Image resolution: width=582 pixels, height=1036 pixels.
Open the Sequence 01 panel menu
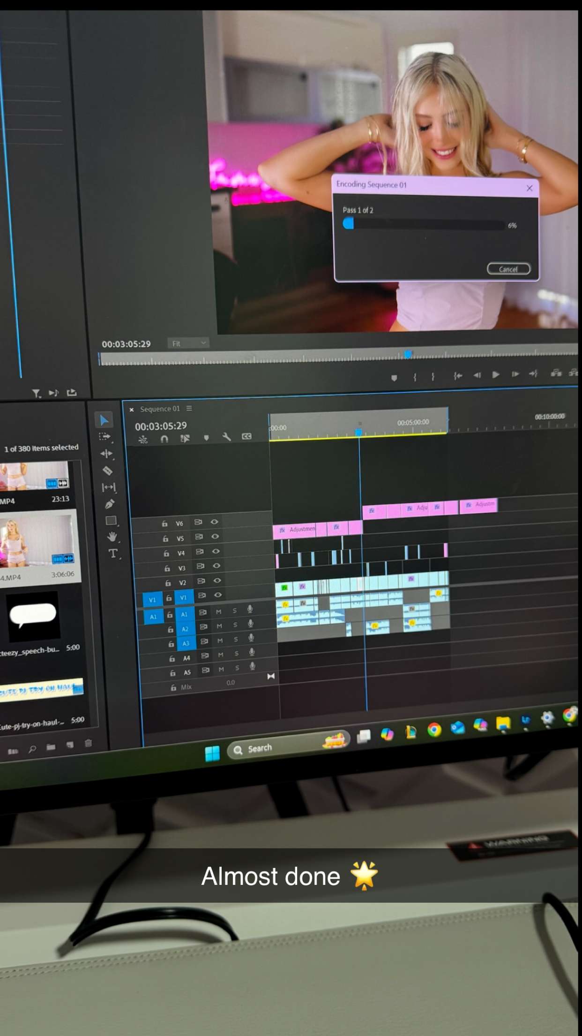189,408
